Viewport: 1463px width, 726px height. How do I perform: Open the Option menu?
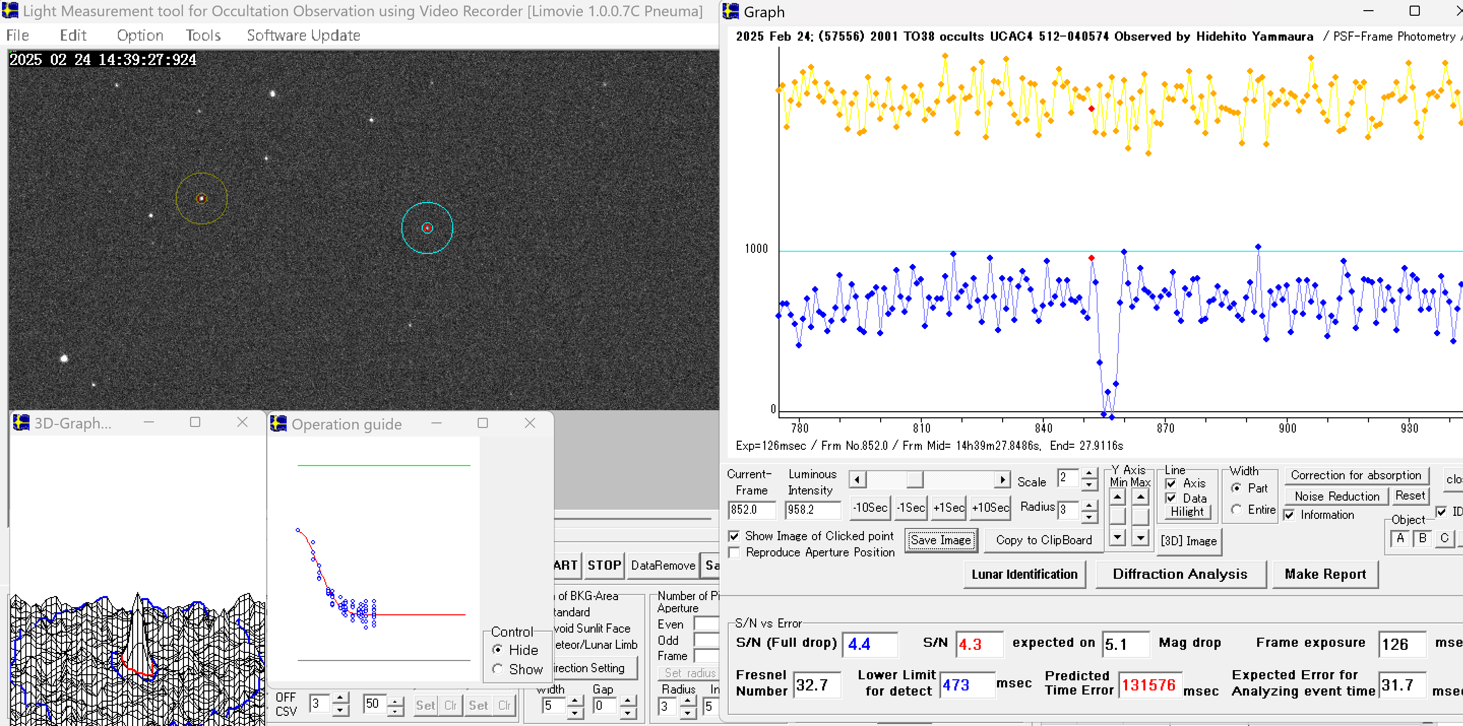pyautogui.click(x=140, y=35)
